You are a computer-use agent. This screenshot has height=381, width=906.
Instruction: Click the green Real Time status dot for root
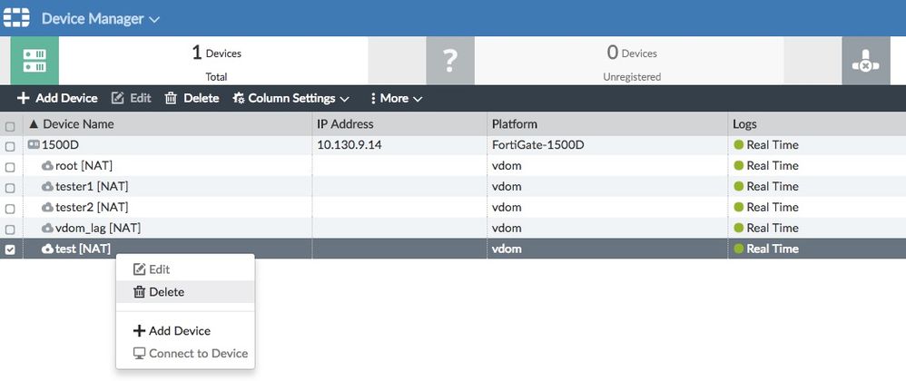738,166
